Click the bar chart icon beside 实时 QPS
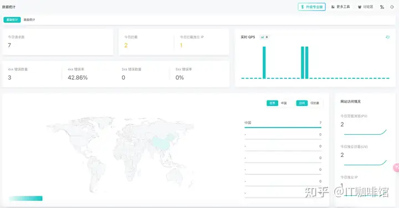 click(x=262, y=37)
